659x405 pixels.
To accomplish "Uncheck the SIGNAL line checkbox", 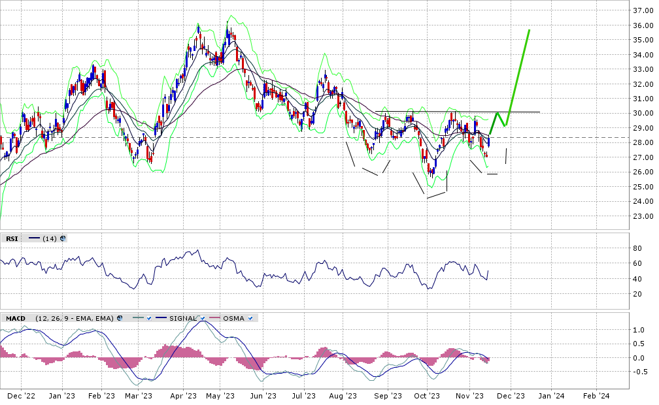I will pyautogui.click(x=203, y=318).
